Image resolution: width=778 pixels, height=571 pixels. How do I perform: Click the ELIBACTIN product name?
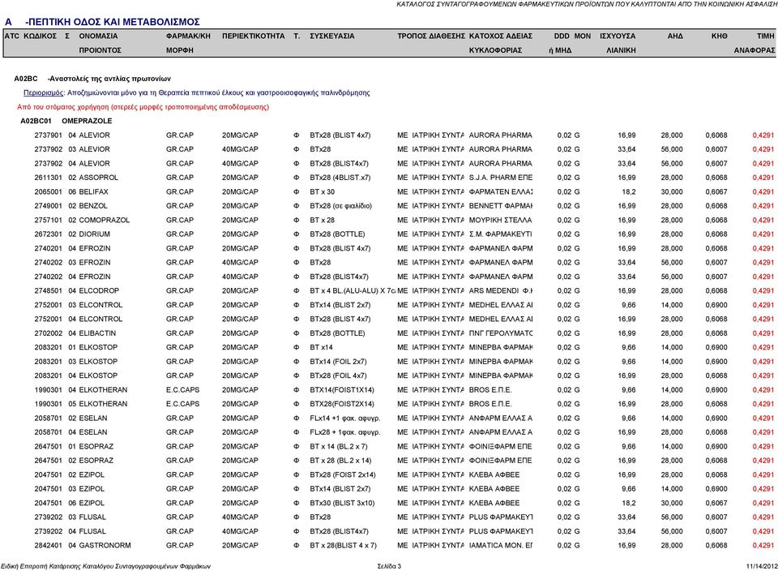pos(97,333)
